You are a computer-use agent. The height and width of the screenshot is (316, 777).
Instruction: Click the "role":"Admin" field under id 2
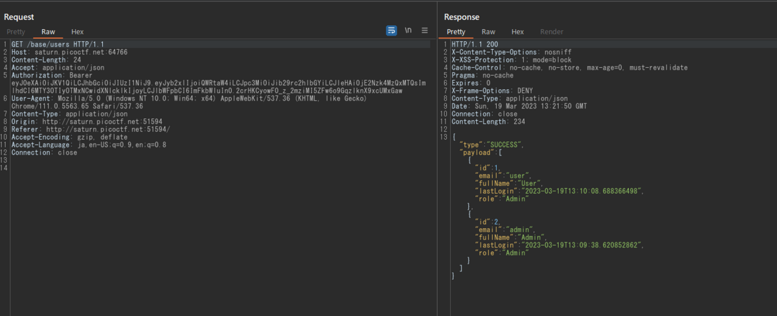pyautogui.click(x=502, y=253)
